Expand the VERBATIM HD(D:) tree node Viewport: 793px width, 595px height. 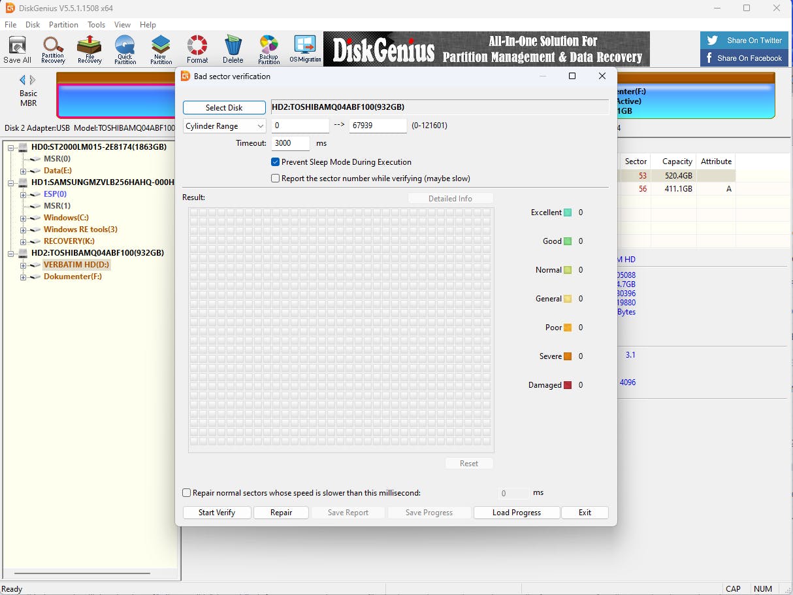tap(24, 265)
